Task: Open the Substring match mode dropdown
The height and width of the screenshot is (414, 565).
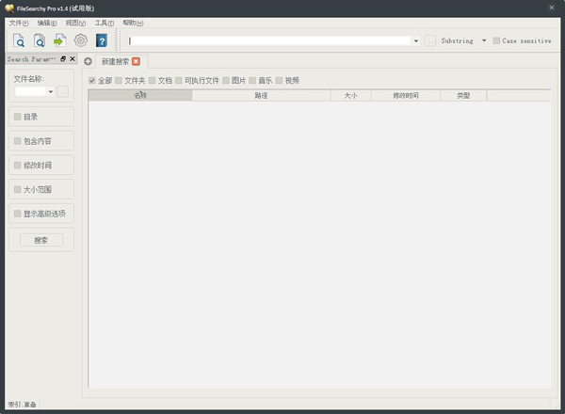Action: 484,40
